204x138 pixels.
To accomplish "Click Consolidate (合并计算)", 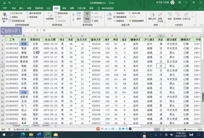I will coord(134,13).
